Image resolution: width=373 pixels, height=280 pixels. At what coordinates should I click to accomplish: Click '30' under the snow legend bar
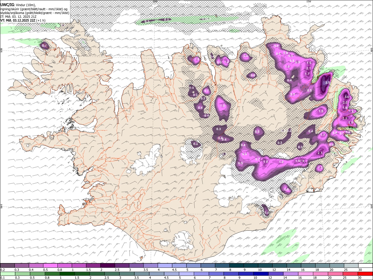(x=360, y=270)
